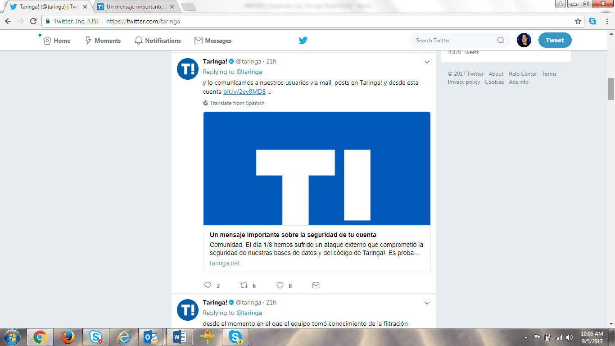Expand the first tweet's options chevron

[x=427, y=62]
